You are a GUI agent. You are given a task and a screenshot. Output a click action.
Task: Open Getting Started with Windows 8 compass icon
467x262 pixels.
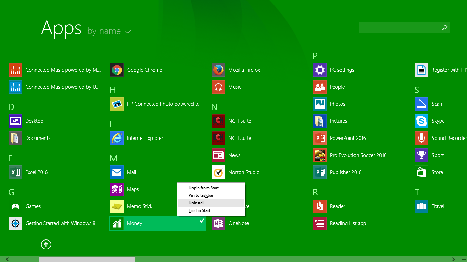(15, 223)
